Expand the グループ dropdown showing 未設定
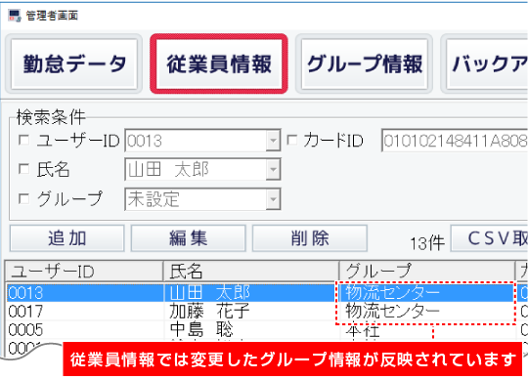 coord(273,199)
